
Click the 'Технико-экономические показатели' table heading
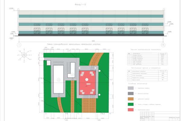coord(146,50)
